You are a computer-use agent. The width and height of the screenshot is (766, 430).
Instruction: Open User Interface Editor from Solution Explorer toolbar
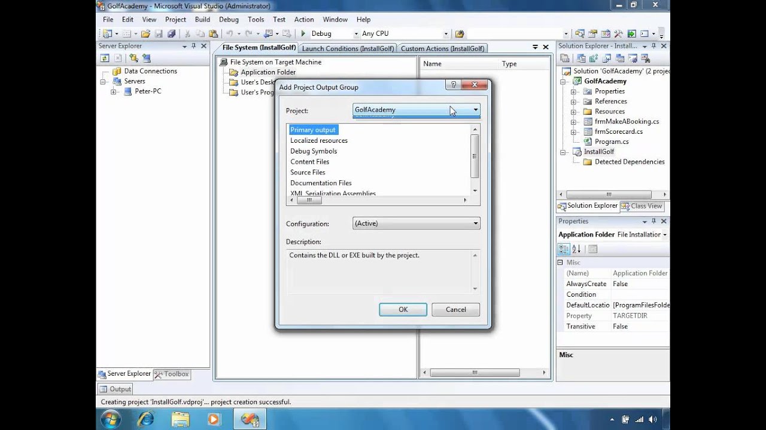(619, 58)
